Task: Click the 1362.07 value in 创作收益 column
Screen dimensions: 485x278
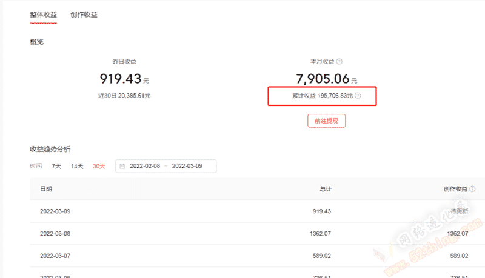Action: (458, 234)
